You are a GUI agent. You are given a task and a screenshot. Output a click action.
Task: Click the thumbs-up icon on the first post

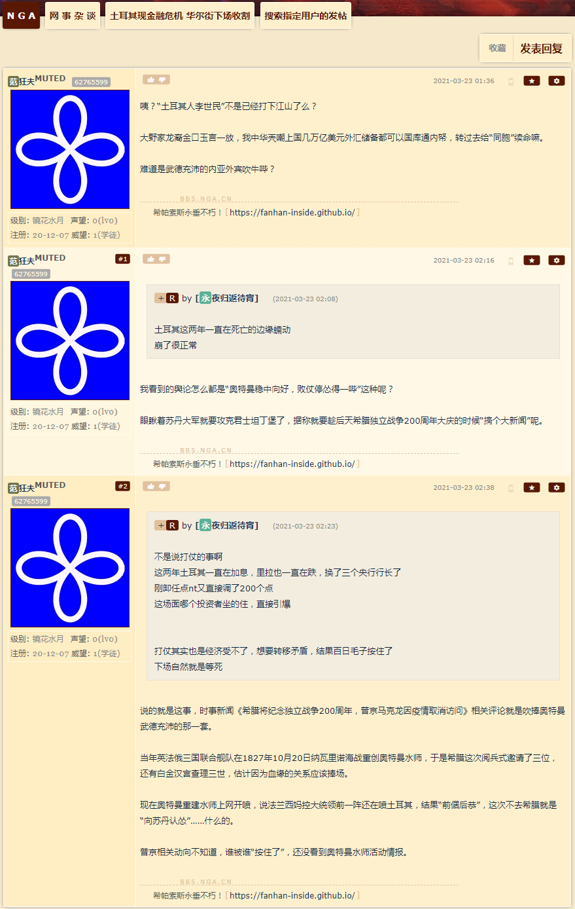(x=150, y=80)
